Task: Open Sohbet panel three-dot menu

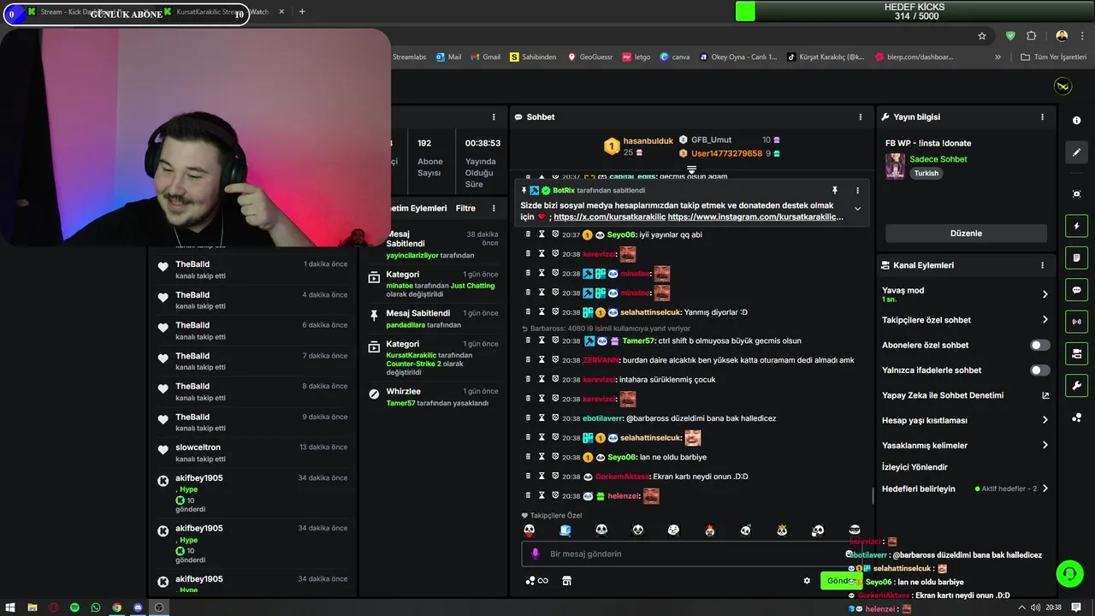Action: [x=861, y=117]
